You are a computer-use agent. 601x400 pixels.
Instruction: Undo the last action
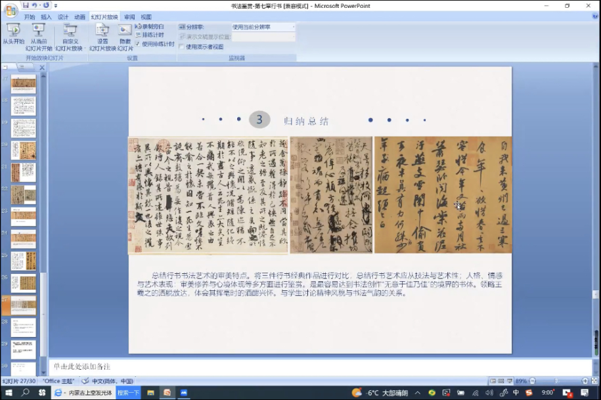point(35,5)
